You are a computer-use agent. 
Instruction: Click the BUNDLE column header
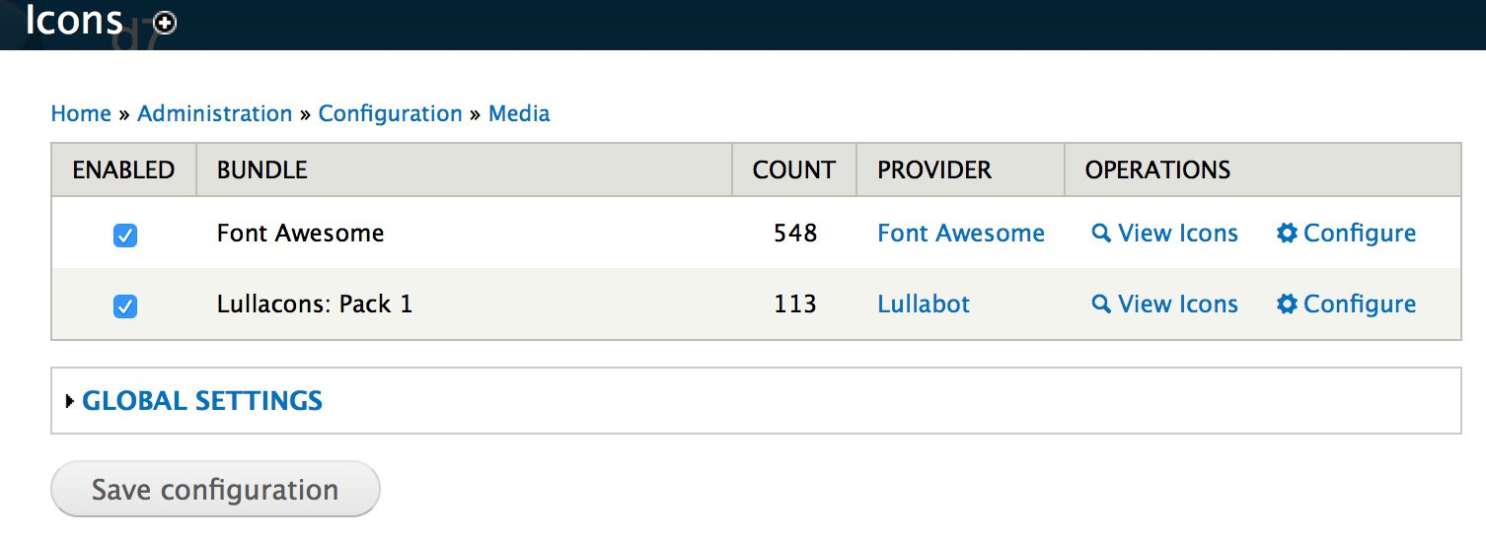coord(262,169)
